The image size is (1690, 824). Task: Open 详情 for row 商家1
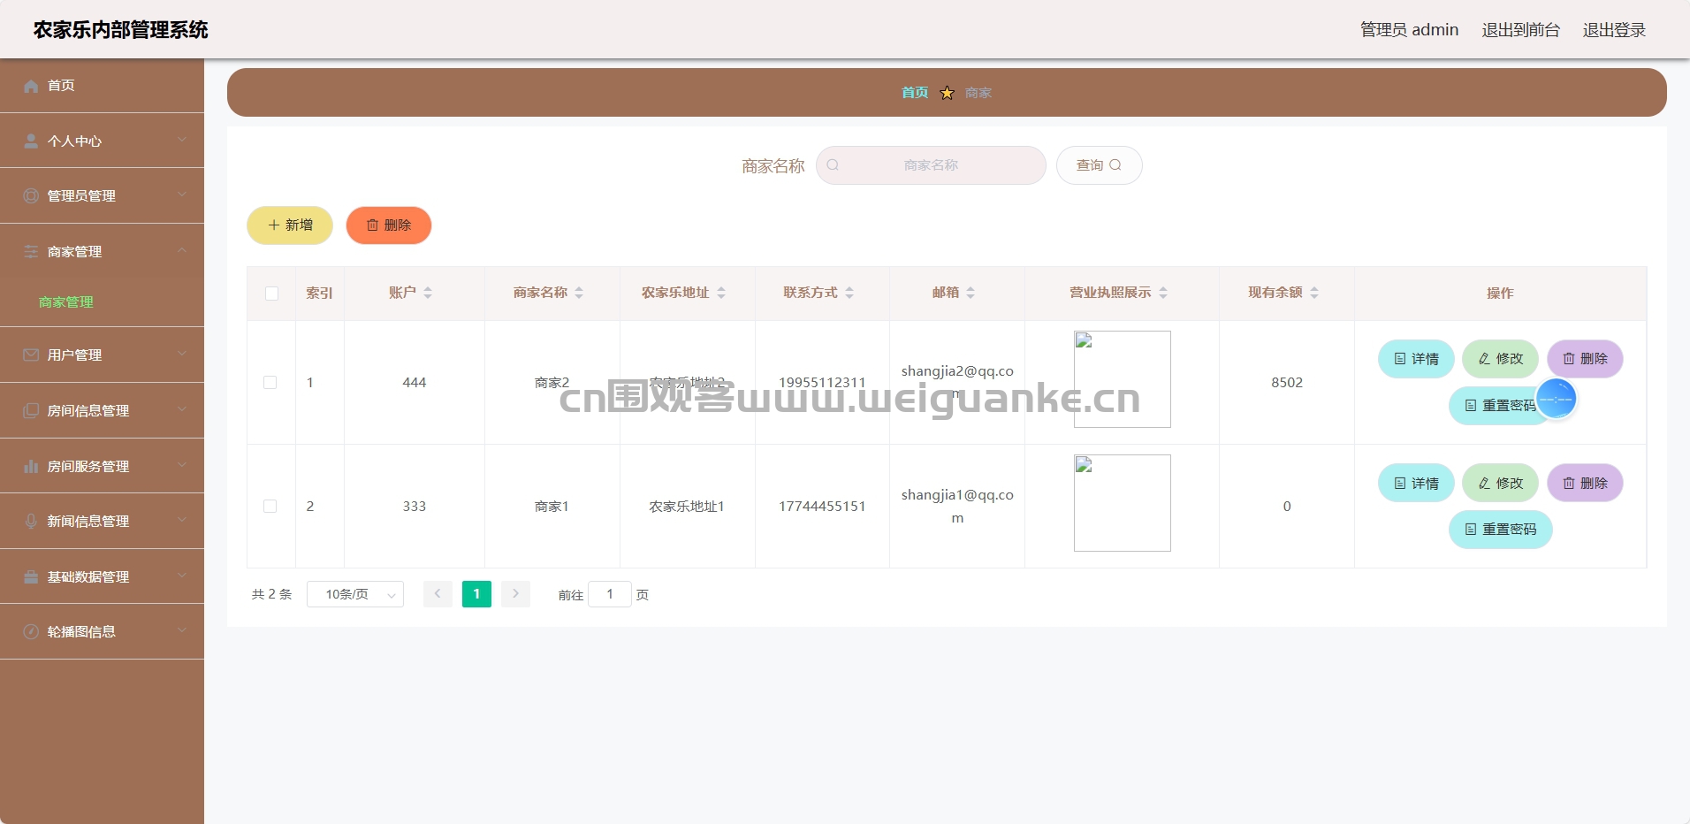point(1416,484)
